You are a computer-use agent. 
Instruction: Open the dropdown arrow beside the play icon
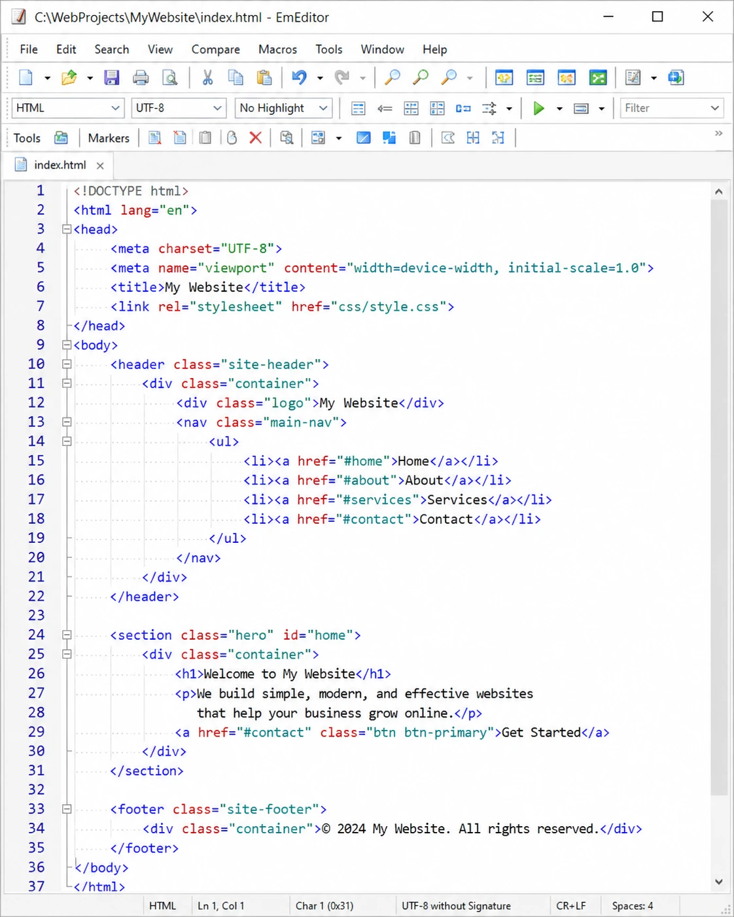click(x=559, y=108)
